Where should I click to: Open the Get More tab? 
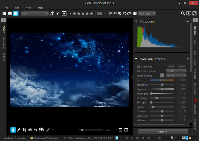tap(195, 109)
